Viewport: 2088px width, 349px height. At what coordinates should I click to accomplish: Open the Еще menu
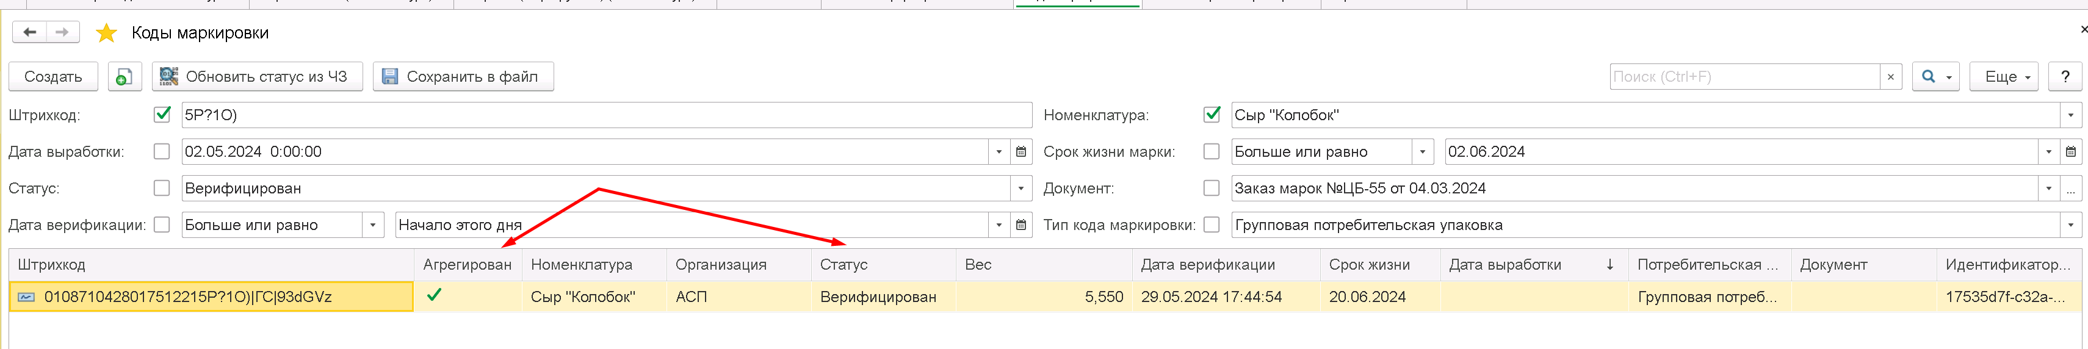coord(2003,77)
